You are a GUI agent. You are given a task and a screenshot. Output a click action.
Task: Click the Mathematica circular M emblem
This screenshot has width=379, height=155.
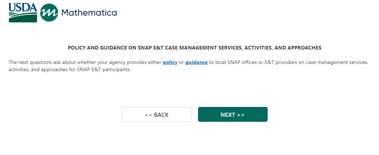point(49,13)
